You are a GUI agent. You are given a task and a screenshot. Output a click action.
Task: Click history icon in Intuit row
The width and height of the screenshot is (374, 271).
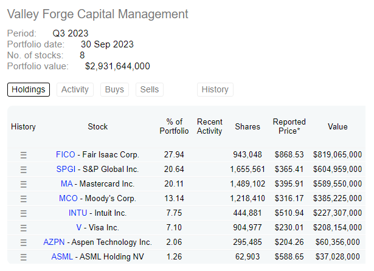tap(24, 213)
